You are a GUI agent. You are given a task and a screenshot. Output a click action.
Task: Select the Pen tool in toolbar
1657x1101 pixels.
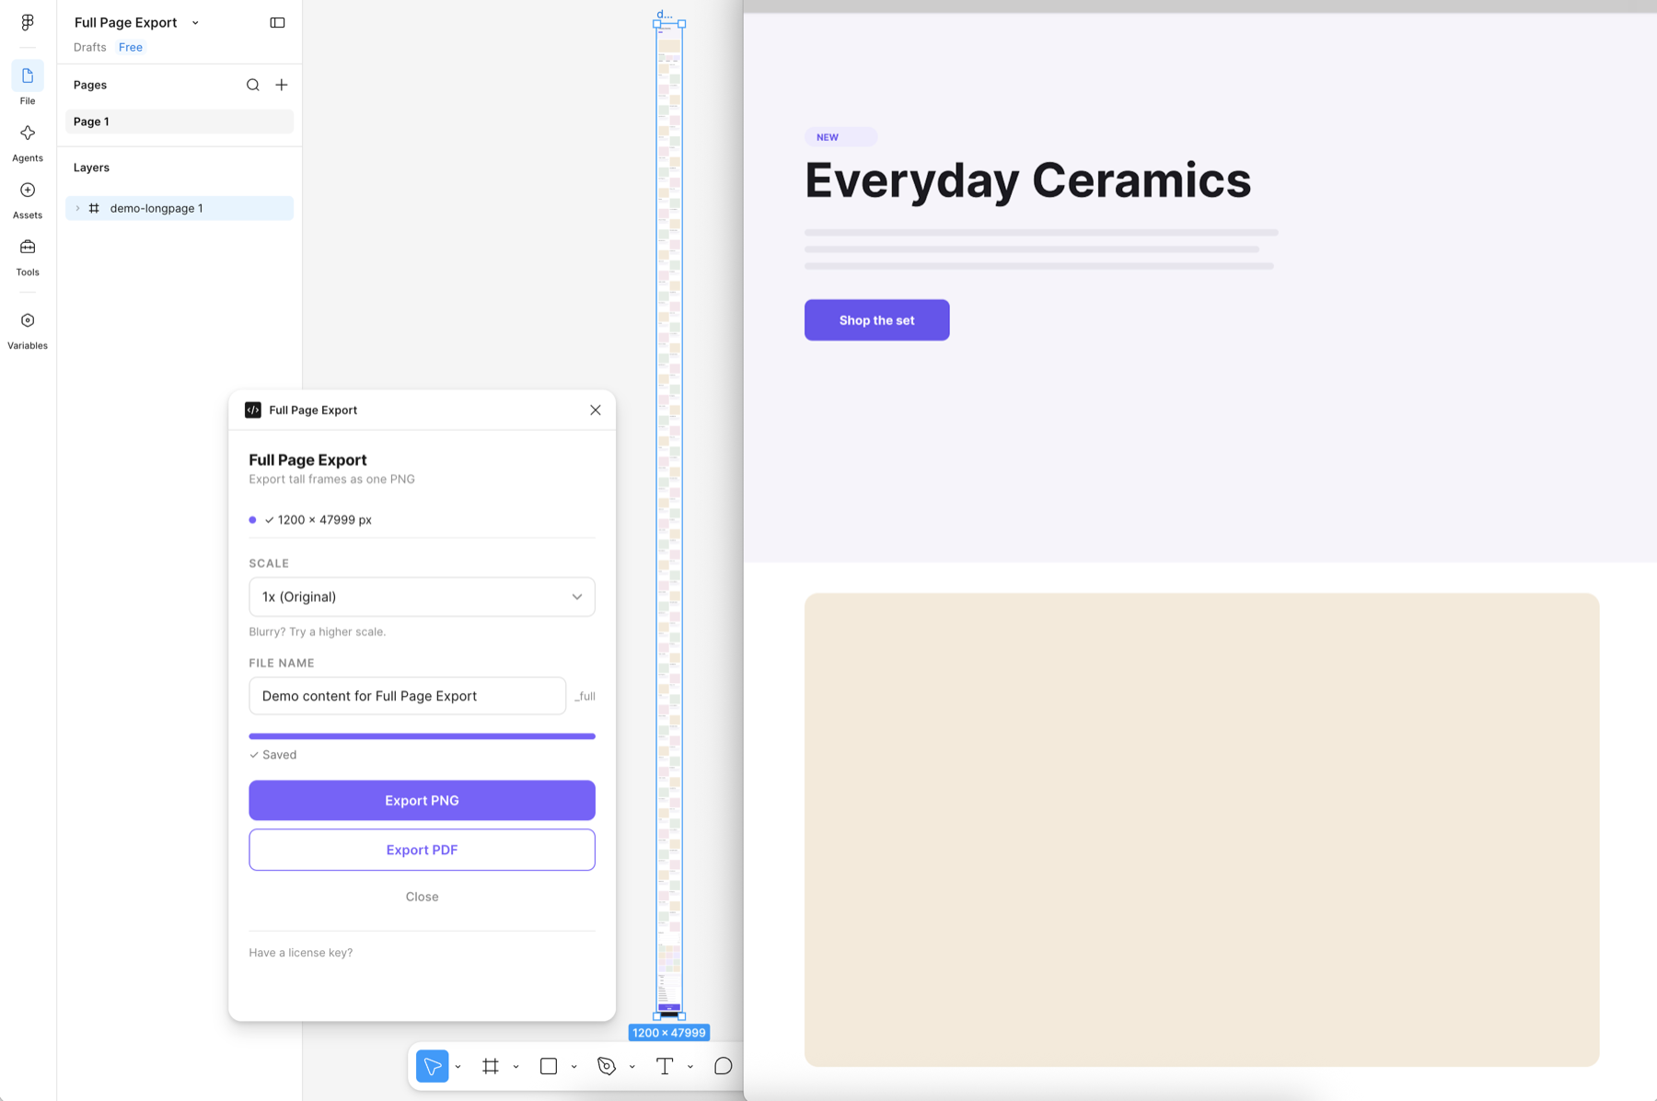coord(607,1066)
